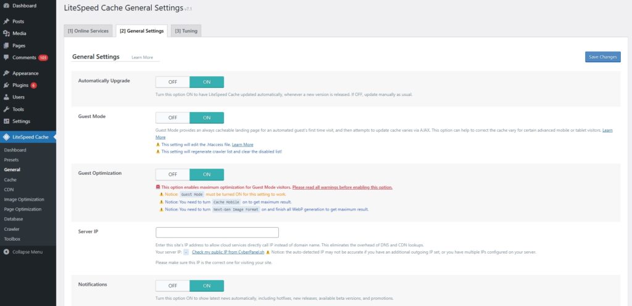The height and width of the screenshot is (306, 632).
Task: Set Automatically Upgrade to ON
Action: point(207,82)
